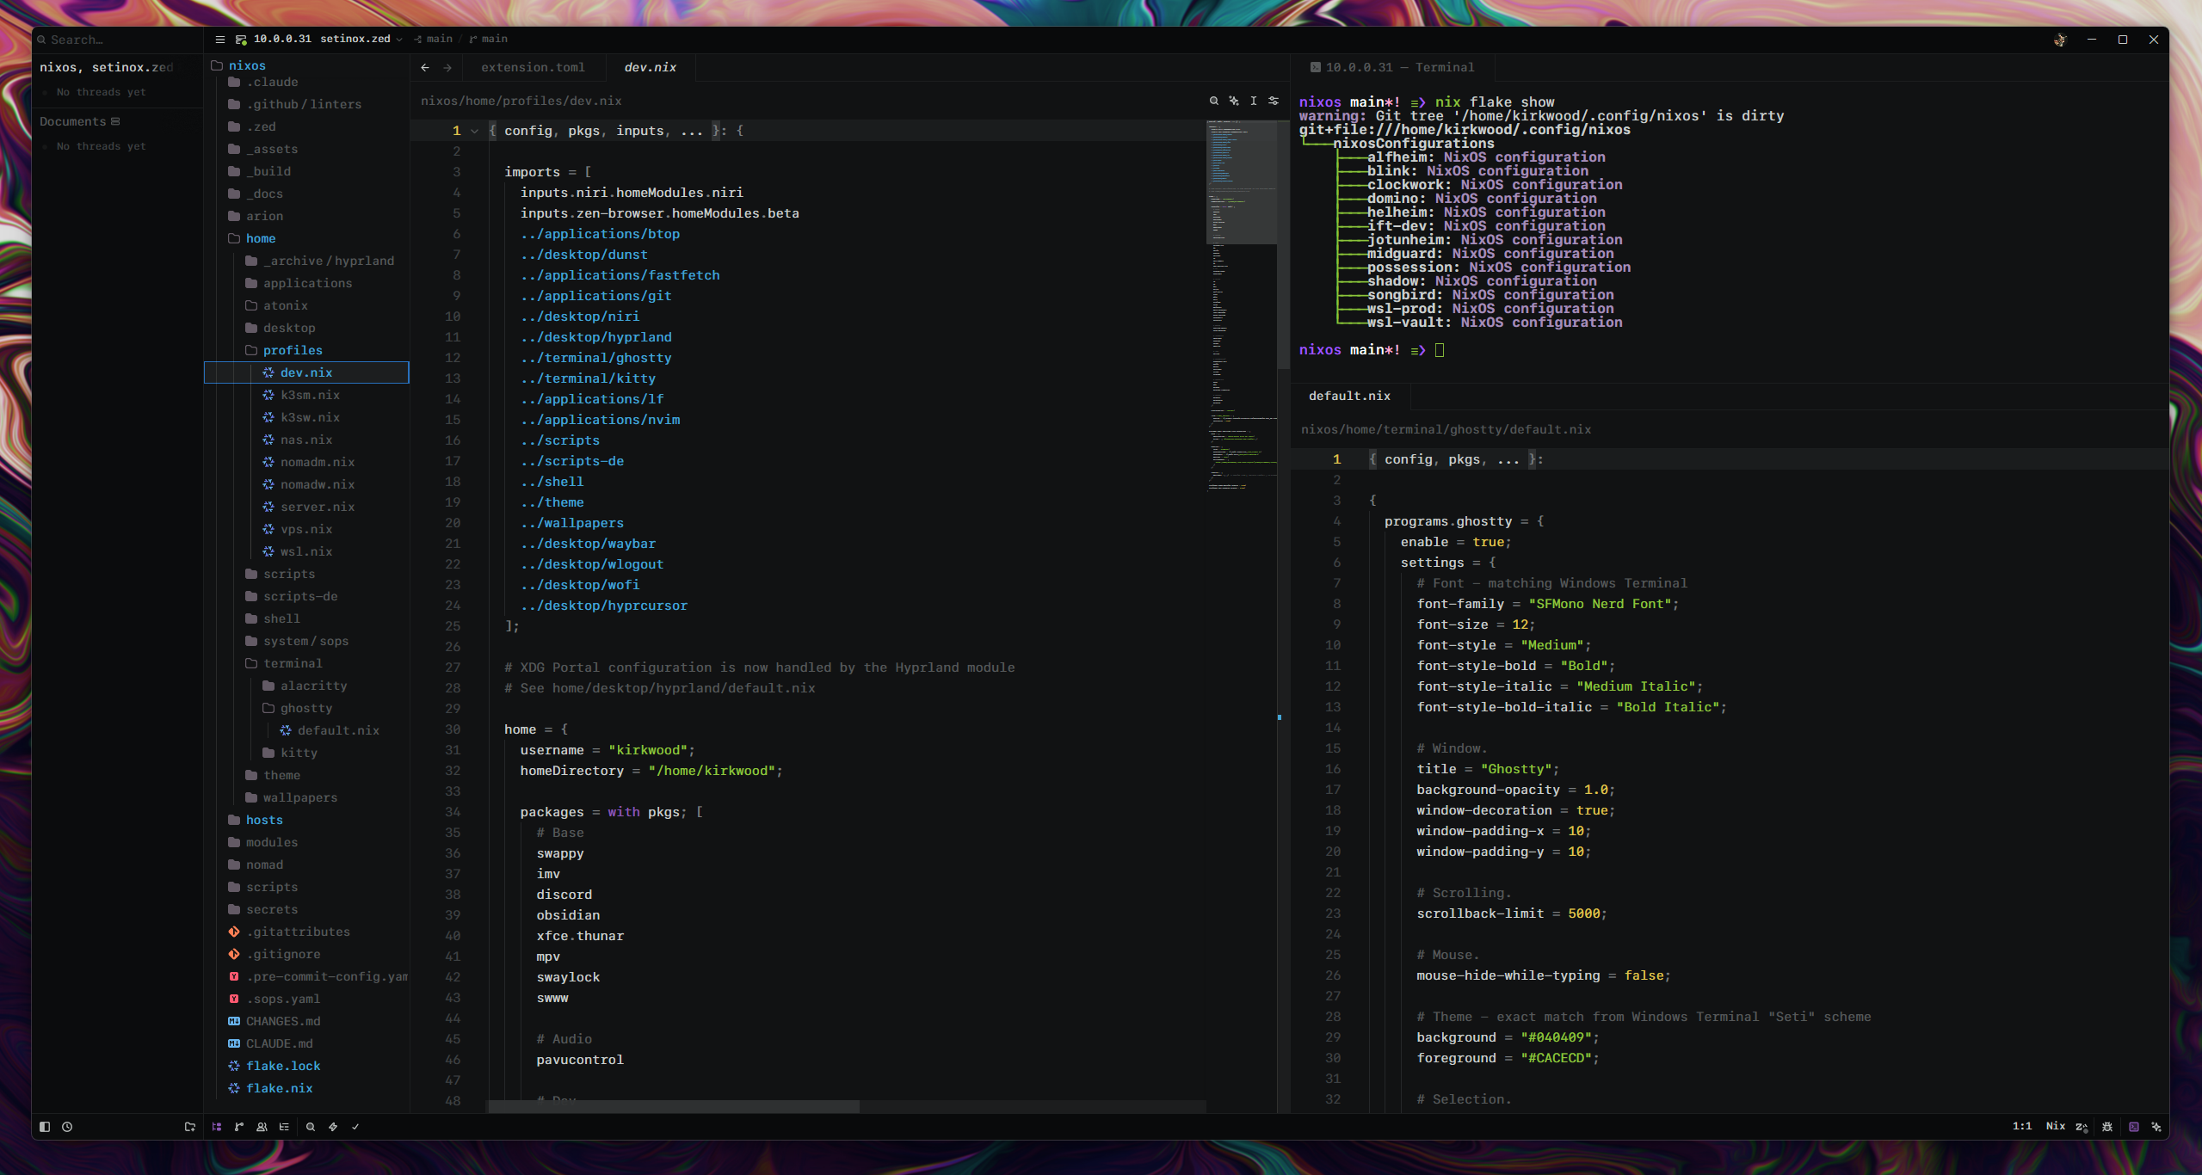
Task: Toggle the terminal panel icon
Action: click(x=2134, y=1127)
